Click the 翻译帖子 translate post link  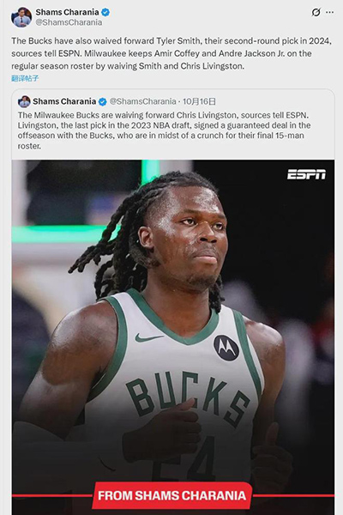pyautogui.click(x=25, y=78)
